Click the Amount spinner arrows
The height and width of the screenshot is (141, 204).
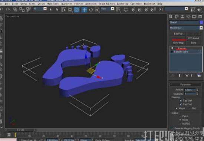[197, 90]
